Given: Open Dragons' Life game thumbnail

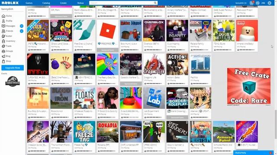Looking at the screenshot, I should pyautogui.click(x=154, y=64).
